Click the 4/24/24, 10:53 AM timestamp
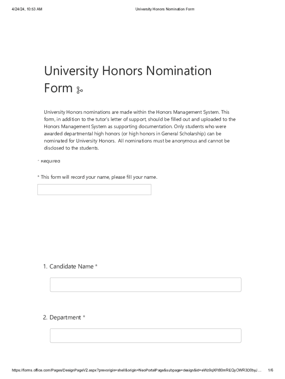Image resolution: width=285 pixels, height=379 pixels. pyautogui.click(x=27, y=9)
